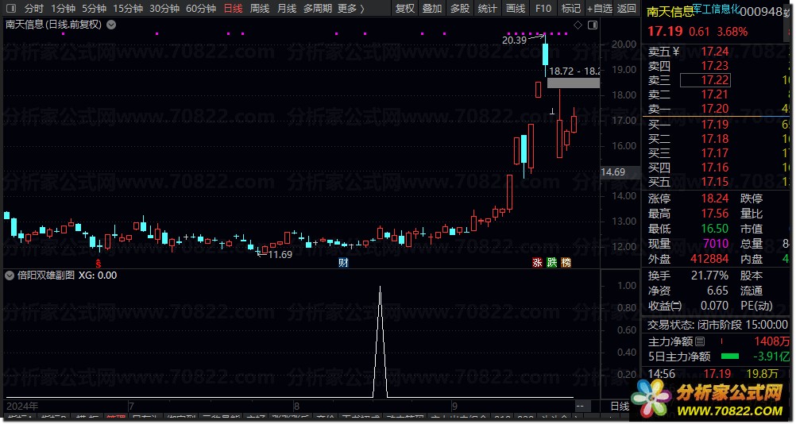Switch to 分时 intraday chart
The width and height of the screenshot is (796, 424).
pyautogui.click(x=33, y=9)
